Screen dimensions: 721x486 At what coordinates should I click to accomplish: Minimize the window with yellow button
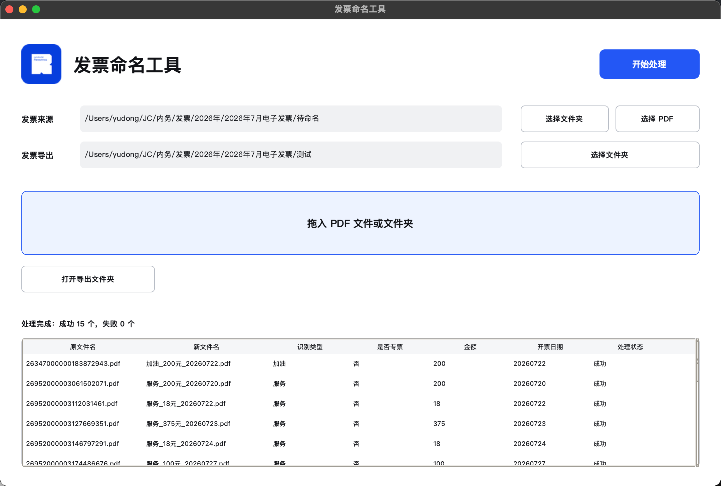pyautogui.click(x=23, y=9)
